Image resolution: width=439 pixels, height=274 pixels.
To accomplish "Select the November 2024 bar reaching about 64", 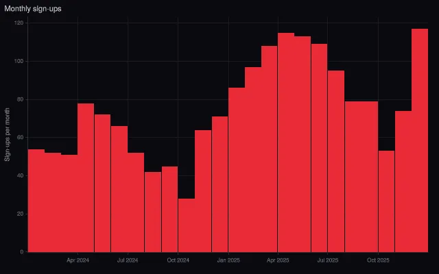I will coord(203,191).
